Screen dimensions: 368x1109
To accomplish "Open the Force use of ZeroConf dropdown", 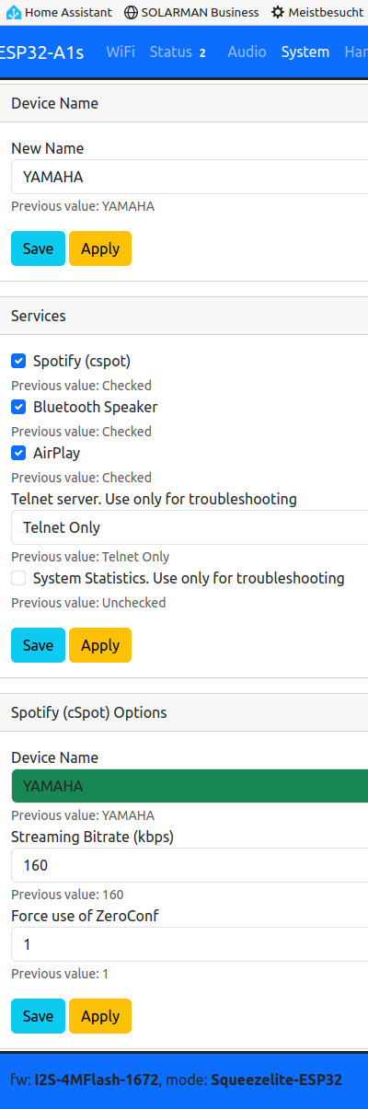I will coord(190,944).
